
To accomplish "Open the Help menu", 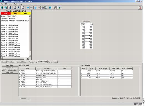I will pos(21,4).
